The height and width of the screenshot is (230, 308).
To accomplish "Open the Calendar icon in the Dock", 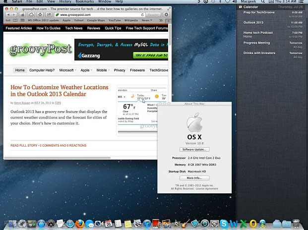I will [x=109, y=224].
